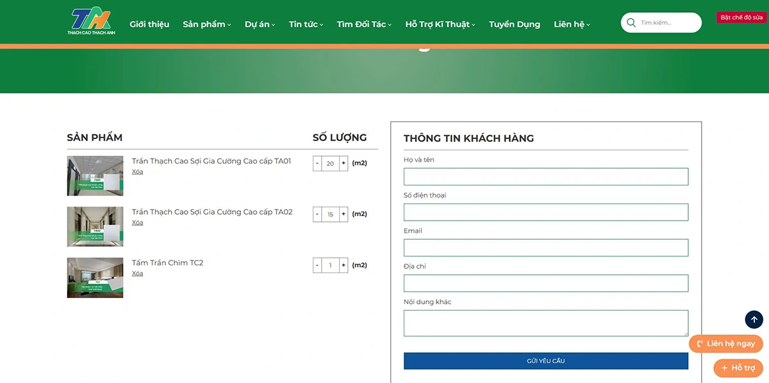Toggle the Bật chế độ sửa mode

[x=741, y=18]
